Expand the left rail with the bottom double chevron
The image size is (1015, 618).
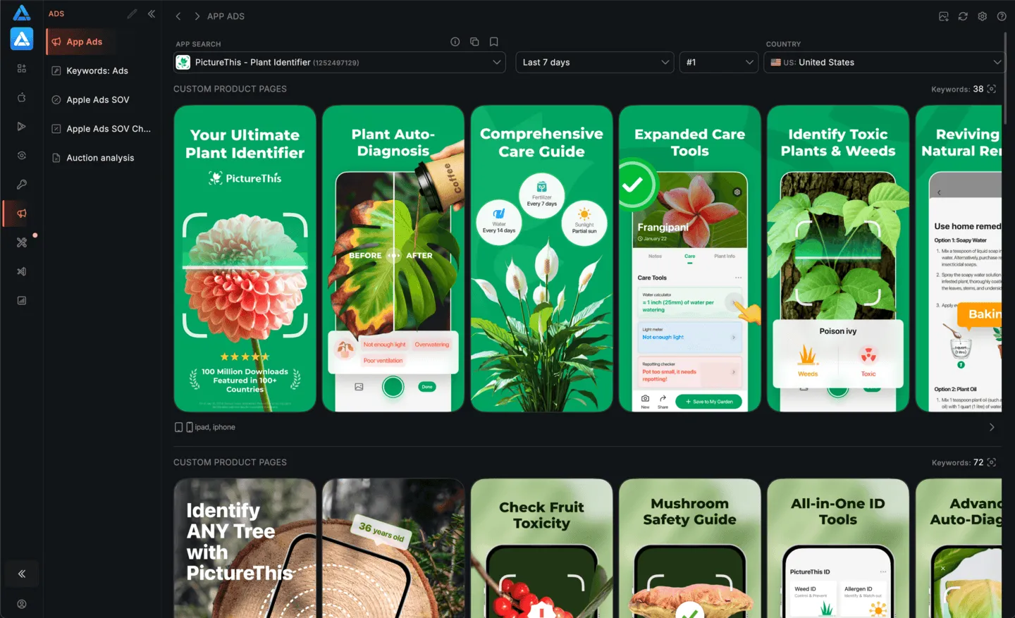[x=22, y=574]
